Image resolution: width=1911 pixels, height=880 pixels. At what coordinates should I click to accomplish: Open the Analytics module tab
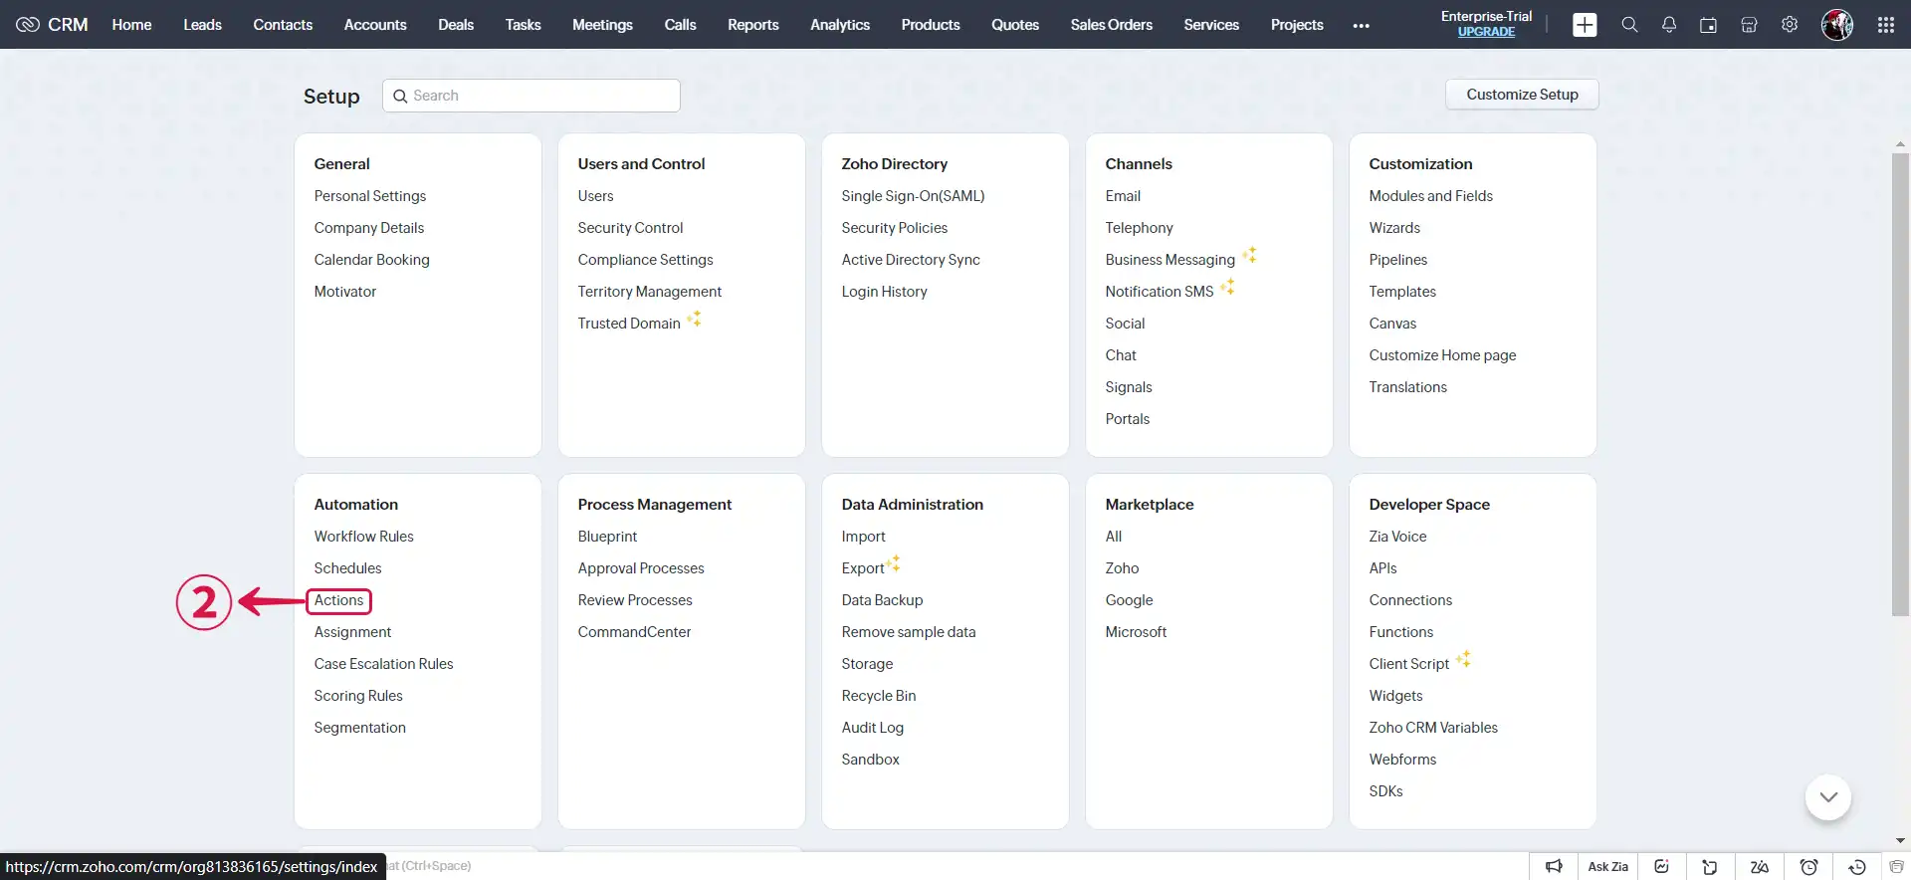tap(840, 25)
